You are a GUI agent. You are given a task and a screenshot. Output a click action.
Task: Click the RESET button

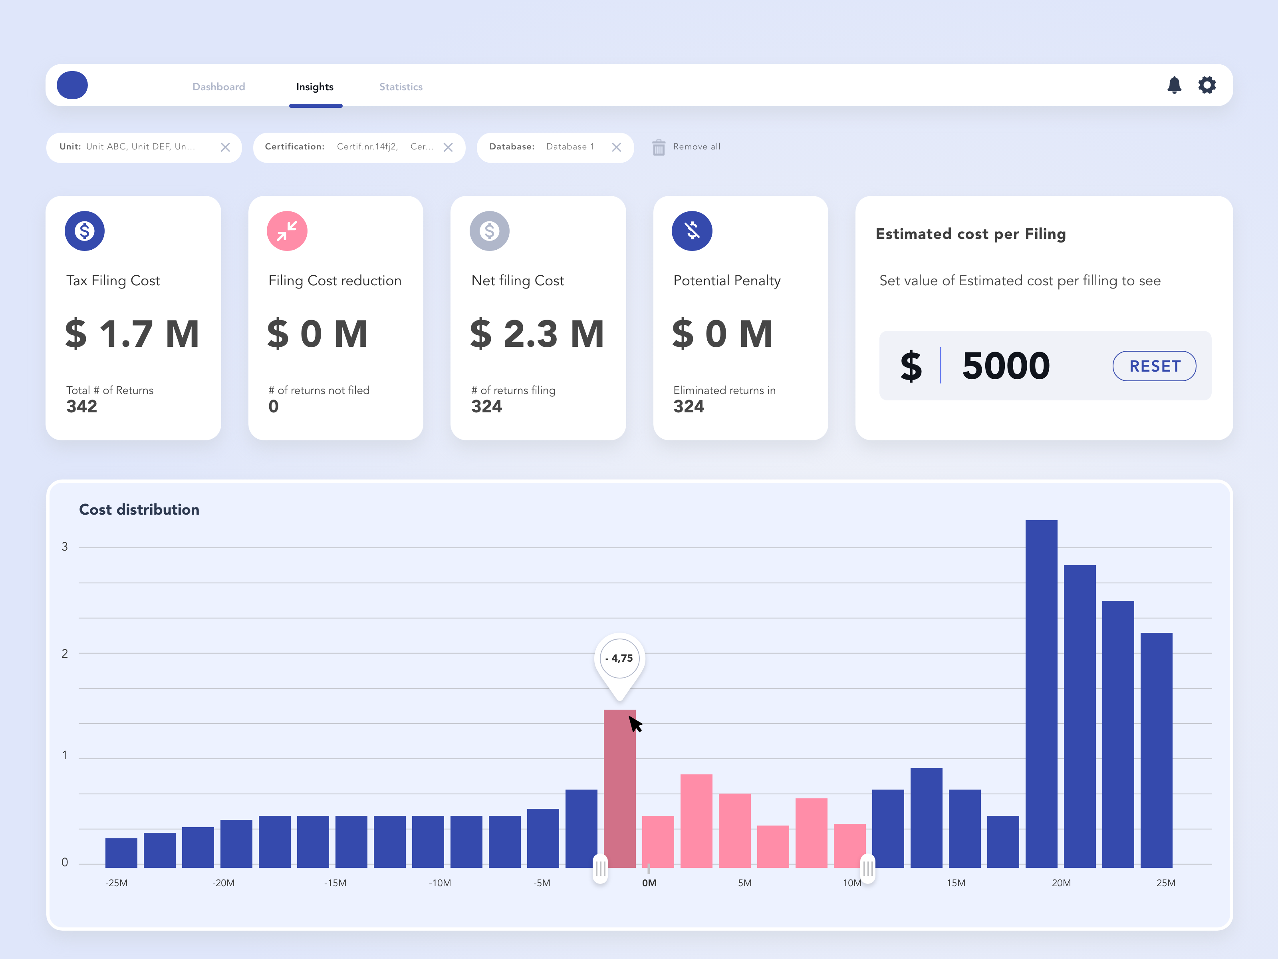click(x=1154, y=366)
